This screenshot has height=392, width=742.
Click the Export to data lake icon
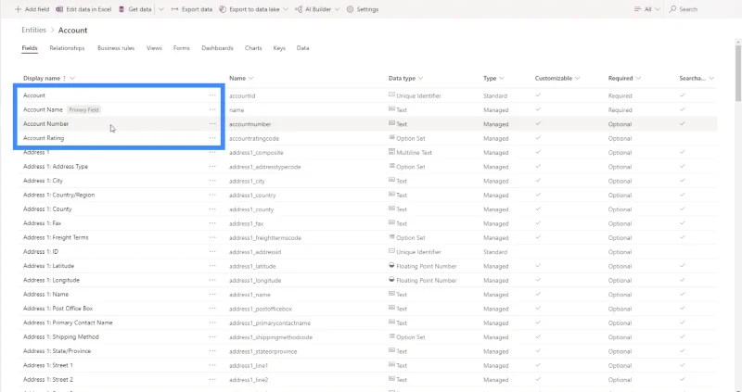pos(223,9)
